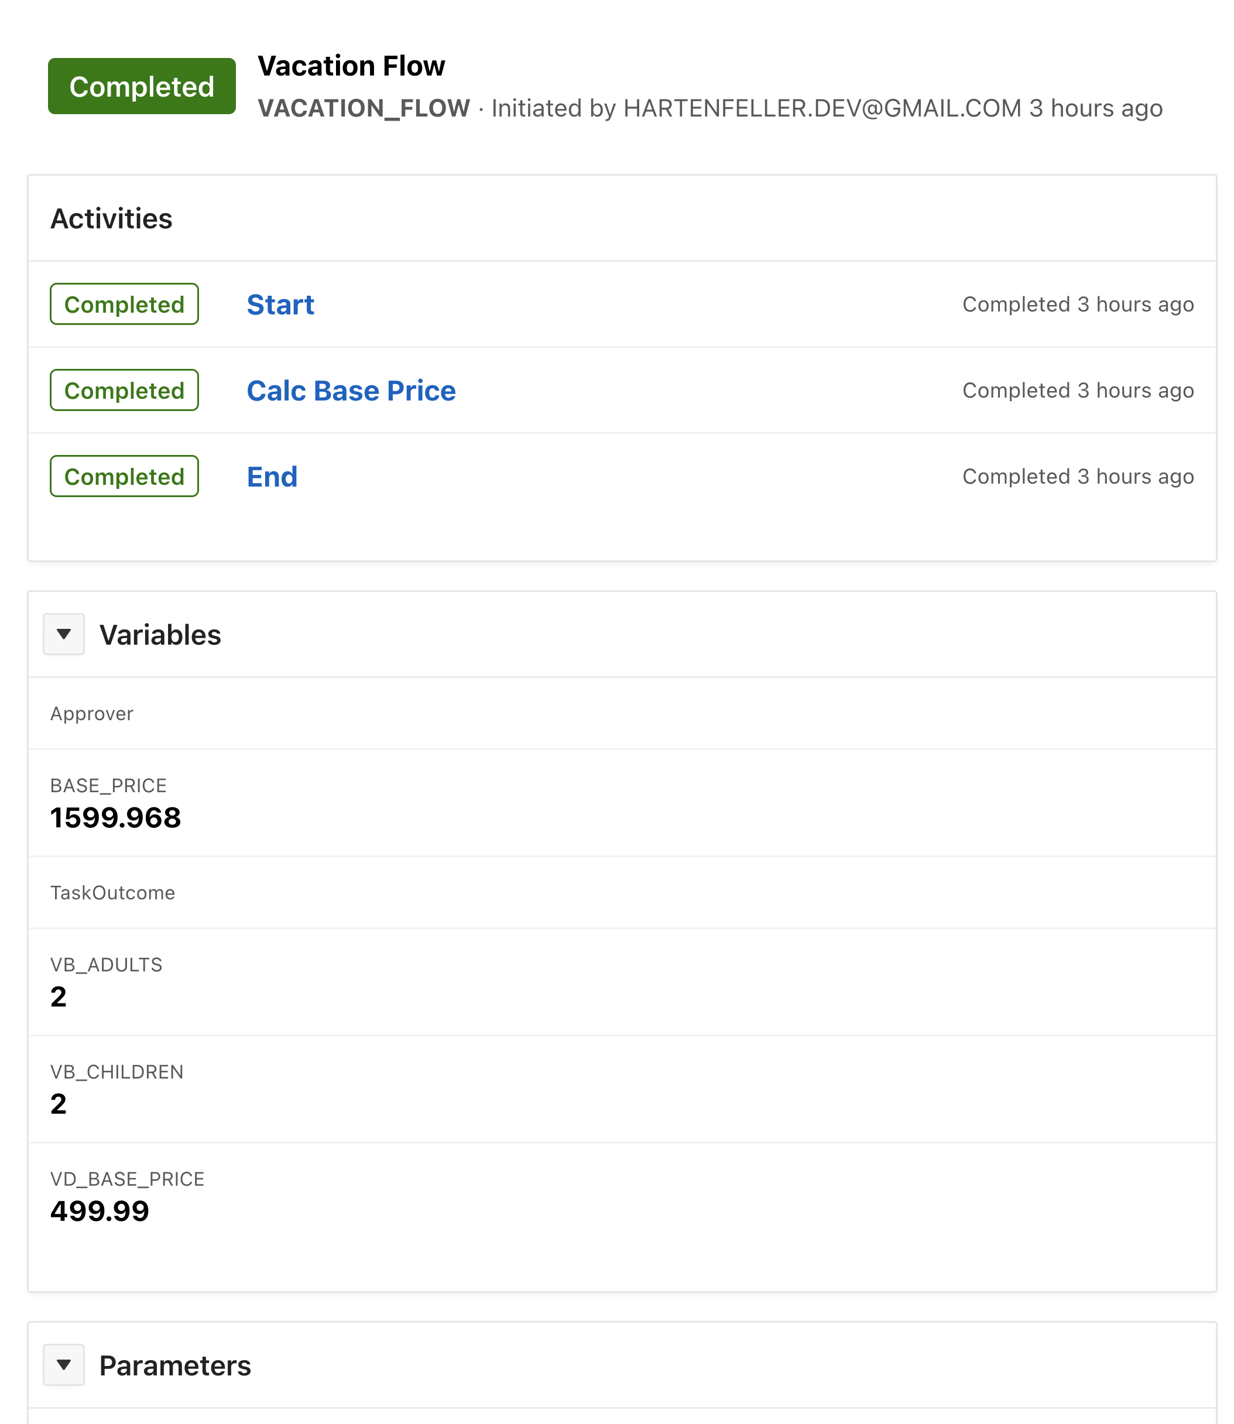
Task: Select the VD_BASE_PRICE value 499.99
Action: (x=100, y=1211)
